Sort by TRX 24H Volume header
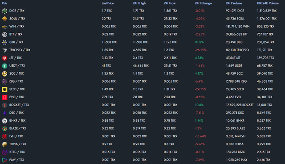 click(x=268, y=3)
